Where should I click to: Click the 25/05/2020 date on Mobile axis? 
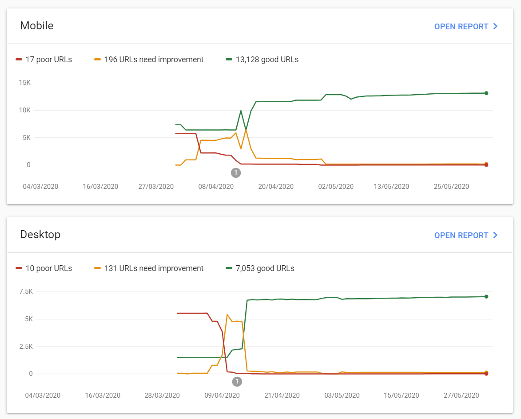(x=451, y=187)
